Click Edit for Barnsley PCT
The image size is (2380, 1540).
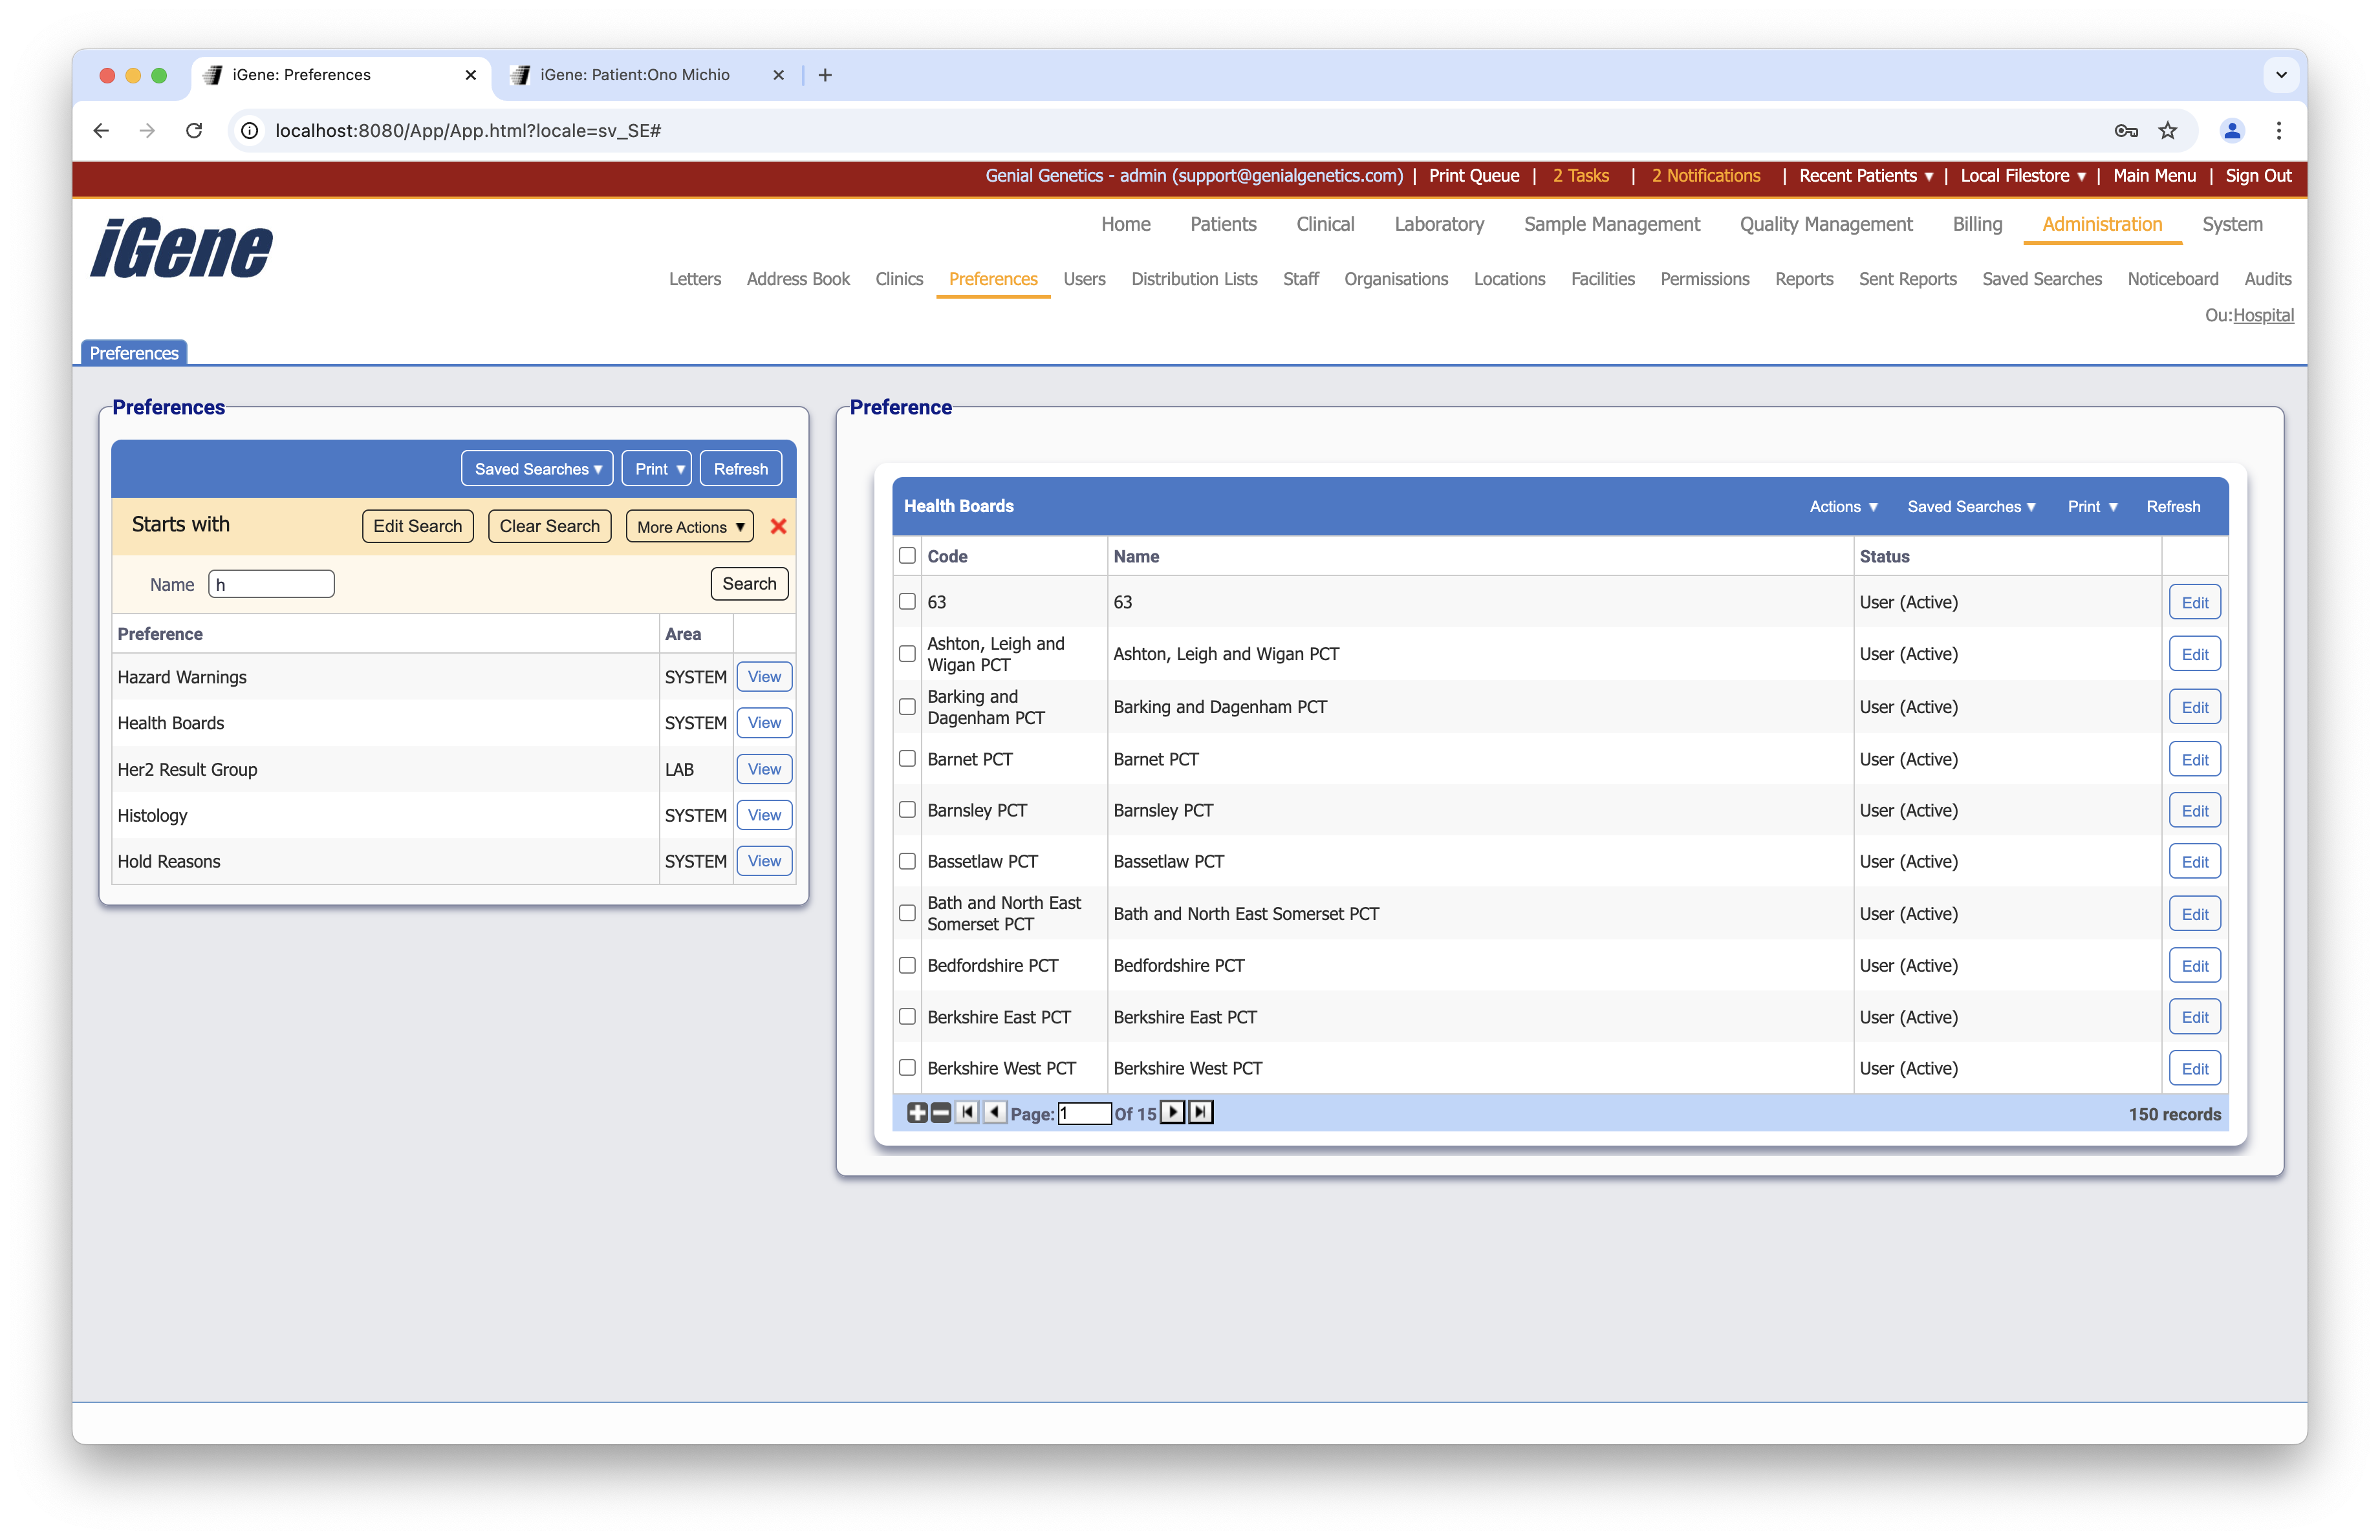pos(2194,811)
